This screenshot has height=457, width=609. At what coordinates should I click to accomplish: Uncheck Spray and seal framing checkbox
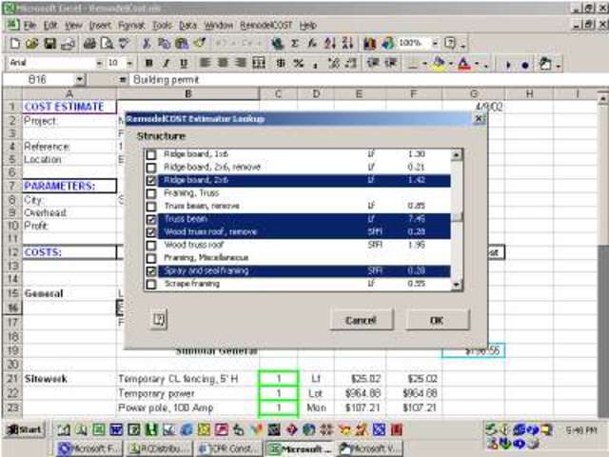pyautogui.click(x=151, y=271)
